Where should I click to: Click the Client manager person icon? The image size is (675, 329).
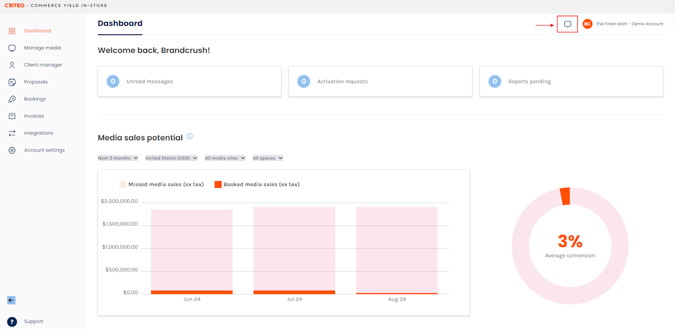[x=12, y=65]
